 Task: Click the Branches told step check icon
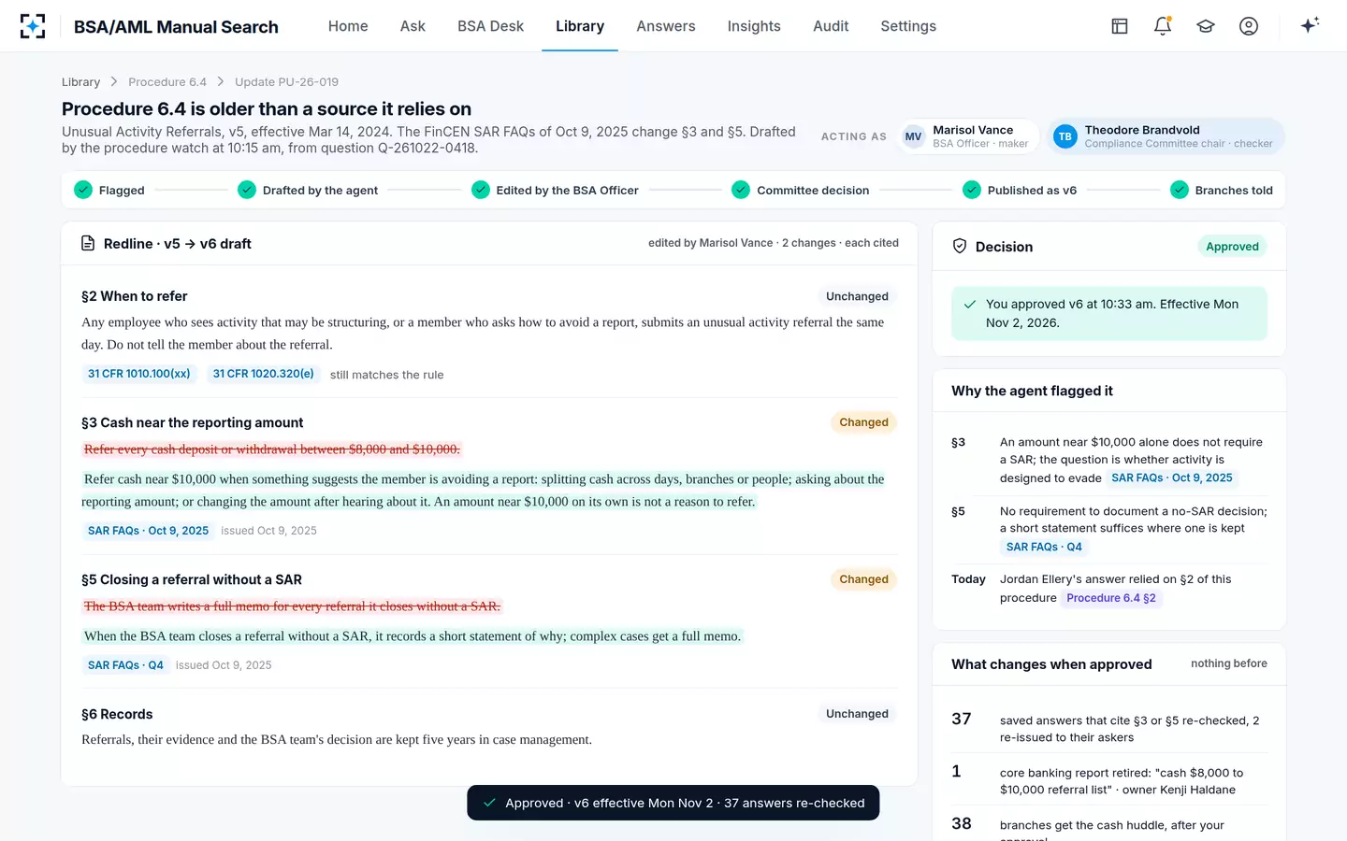click(1180, 190)
